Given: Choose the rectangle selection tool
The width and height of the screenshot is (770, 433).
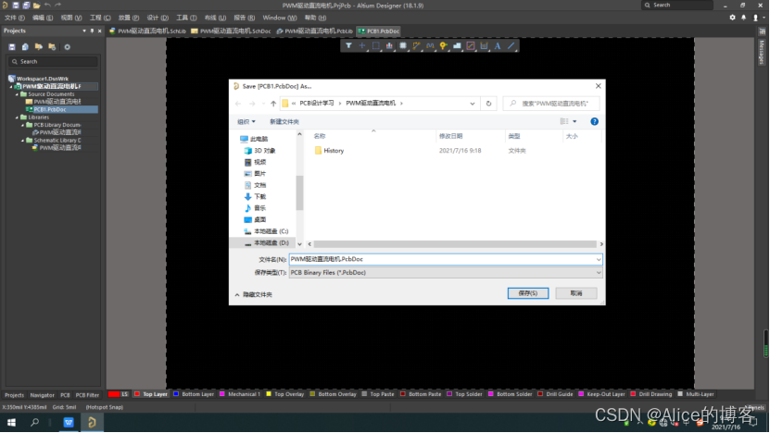Looking at the screenshot, I should click(375, 45).
